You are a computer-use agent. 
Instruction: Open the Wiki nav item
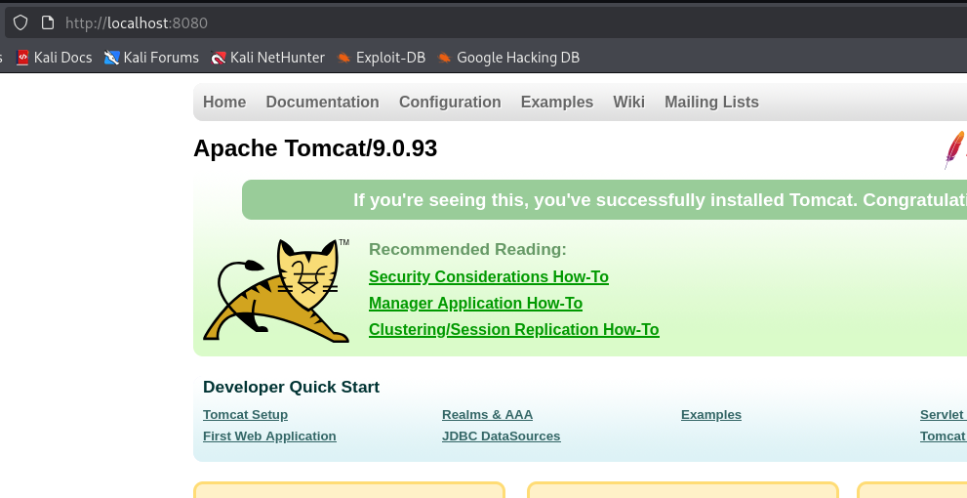tap(629, 102)
